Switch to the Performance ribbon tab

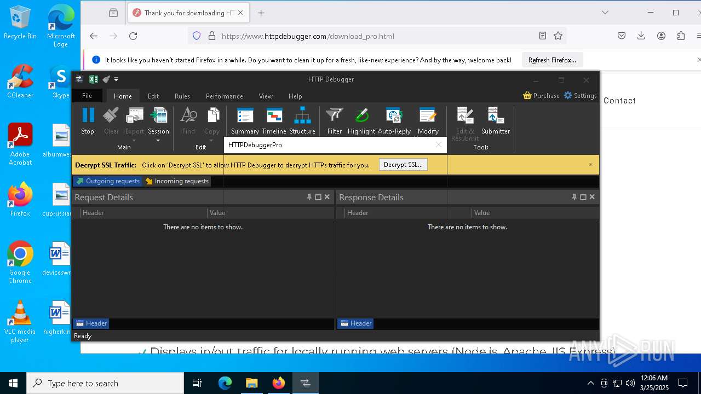click(225, 96)
